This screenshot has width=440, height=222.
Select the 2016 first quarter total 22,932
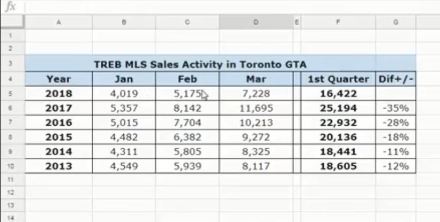[x=338, y=123]
